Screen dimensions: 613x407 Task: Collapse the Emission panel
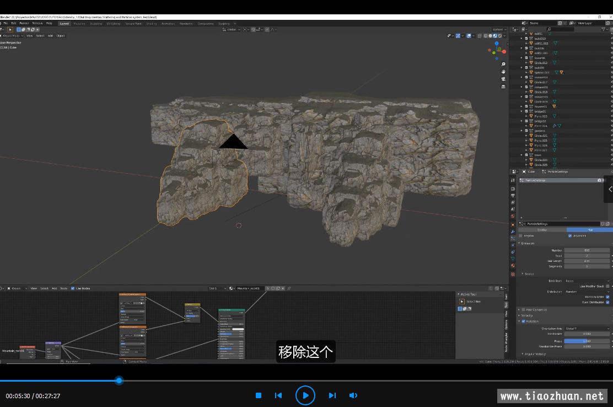point(519,243)
